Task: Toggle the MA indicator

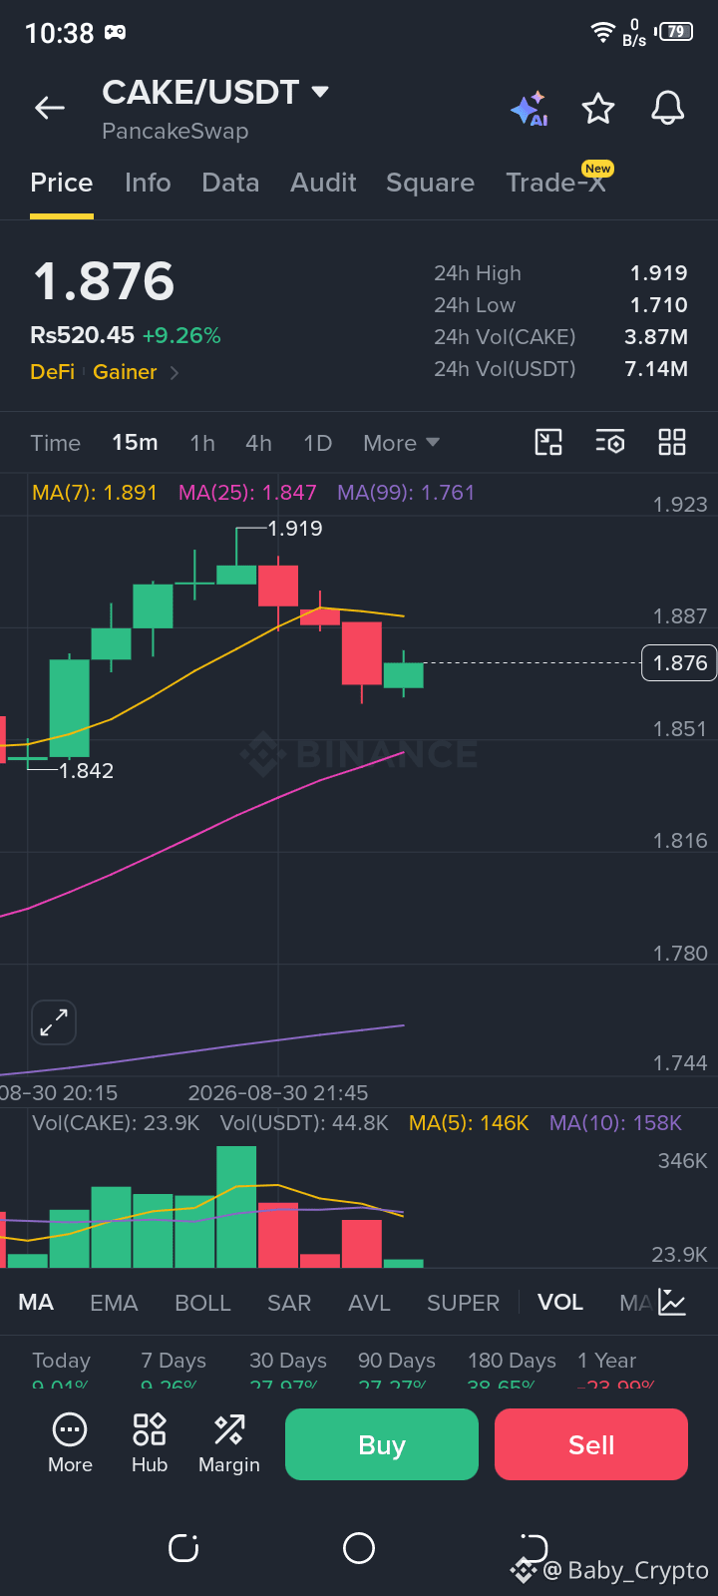Action: pos(36,1302)
